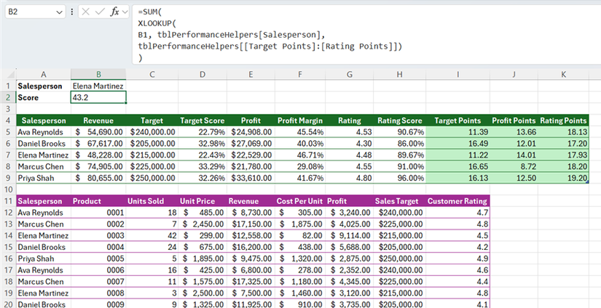Select row 15 header

(8, 247)
